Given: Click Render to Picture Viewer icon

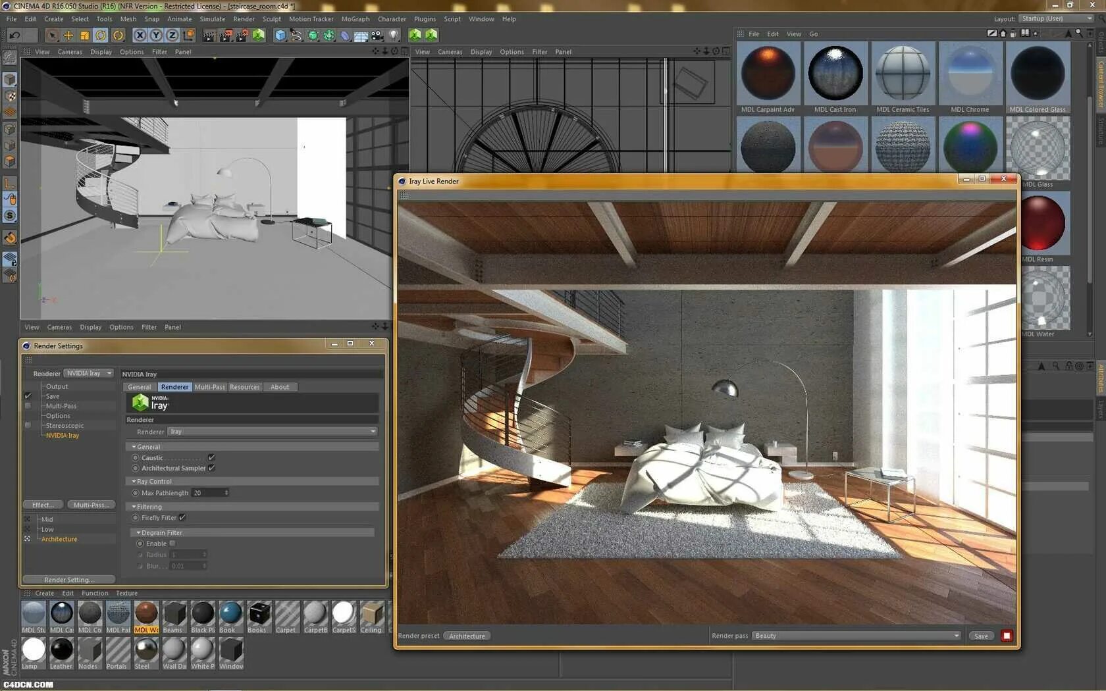Looking at the screenshot, I should click(x=226, y=36).
